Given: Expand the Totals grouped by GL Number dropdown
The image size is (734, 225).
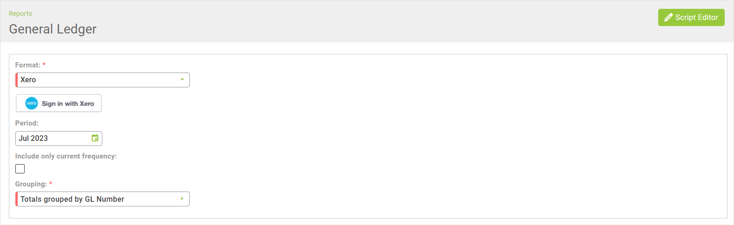Looking at the screenshot, I should [x=102, y=199].
